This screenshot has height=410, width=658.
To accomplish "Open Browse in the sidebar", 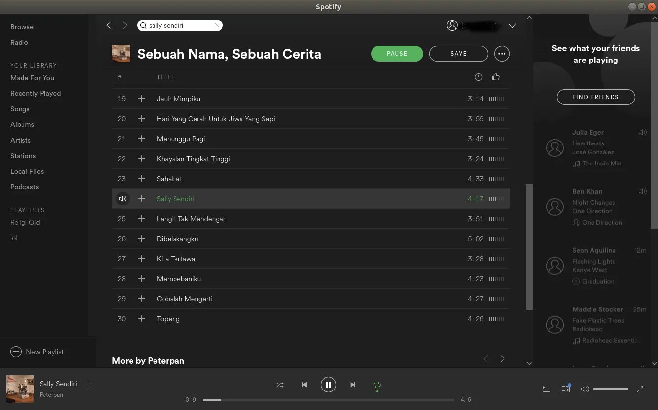I will [x=22, y=27].
